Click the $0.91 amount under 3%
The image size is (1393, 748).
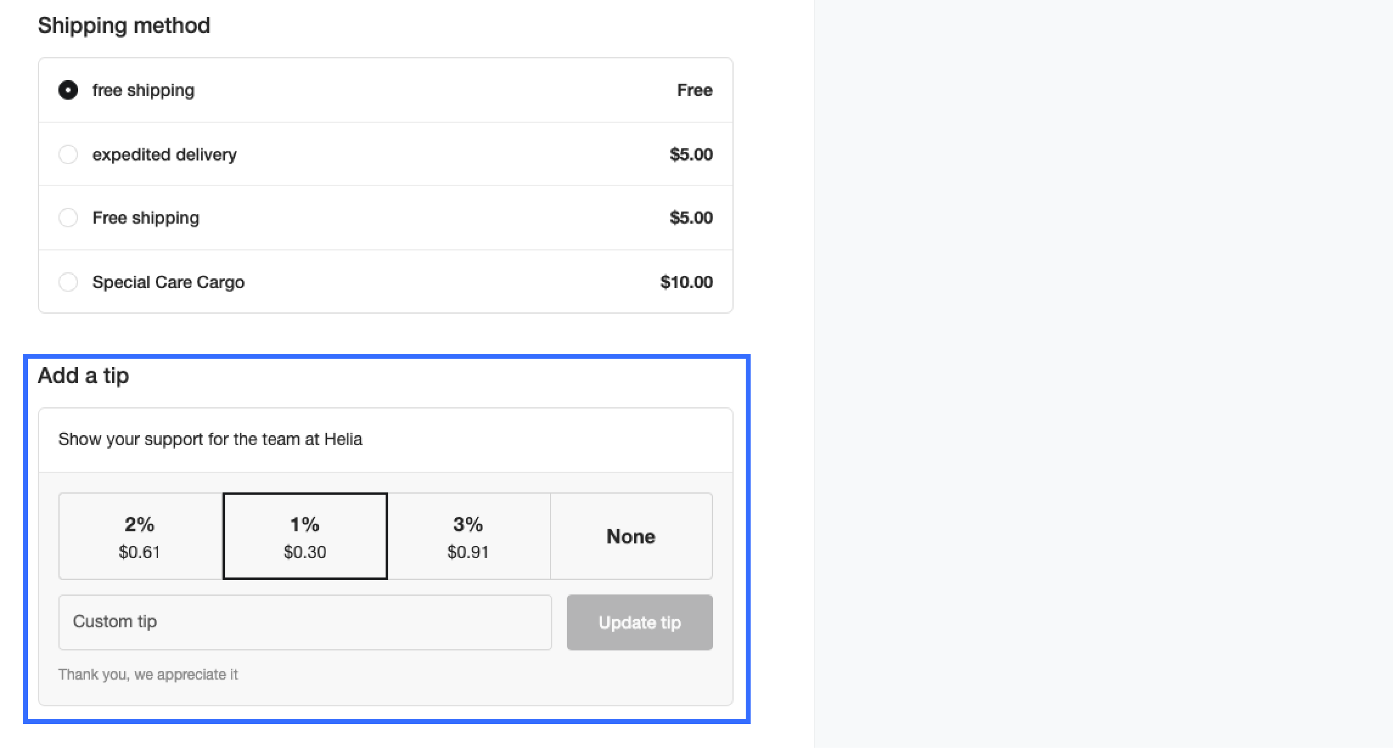[468, 552]
